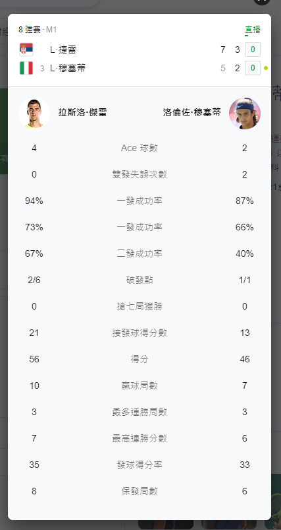Click the 洛倫佐·穆塞蒂 name heading

[x=192, y=113]
